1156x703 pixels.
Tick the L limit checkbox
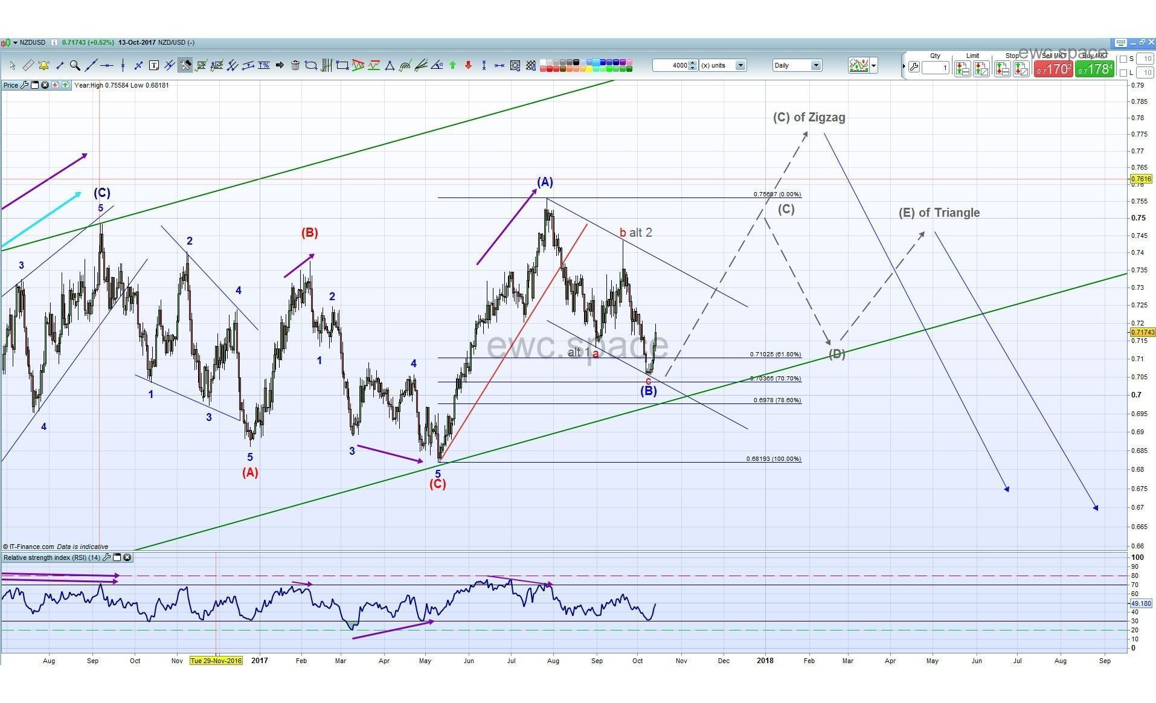click(1123, 72)
